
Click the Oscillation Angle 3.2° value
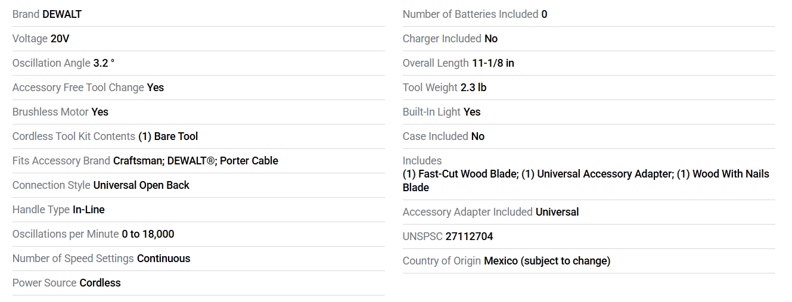pyautogui.click(x=104, y=63)
